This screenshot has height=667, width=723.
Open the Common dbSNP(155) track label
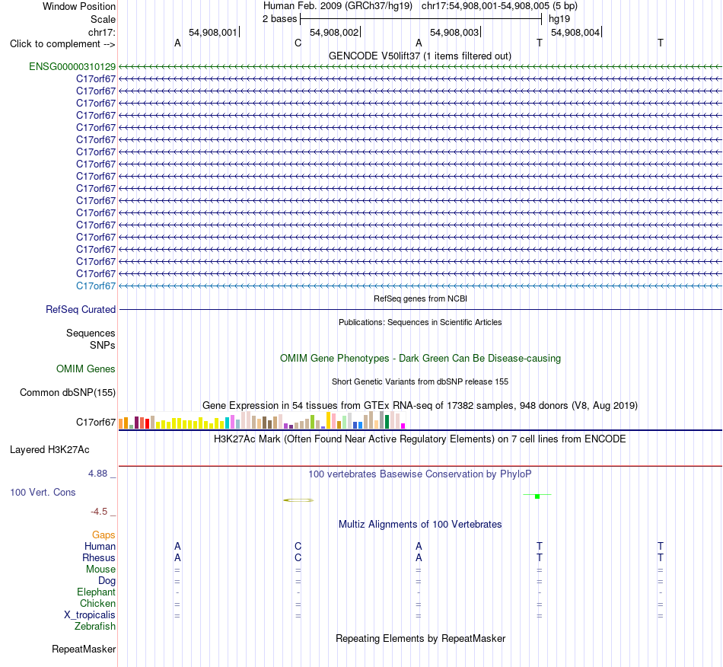68,393
